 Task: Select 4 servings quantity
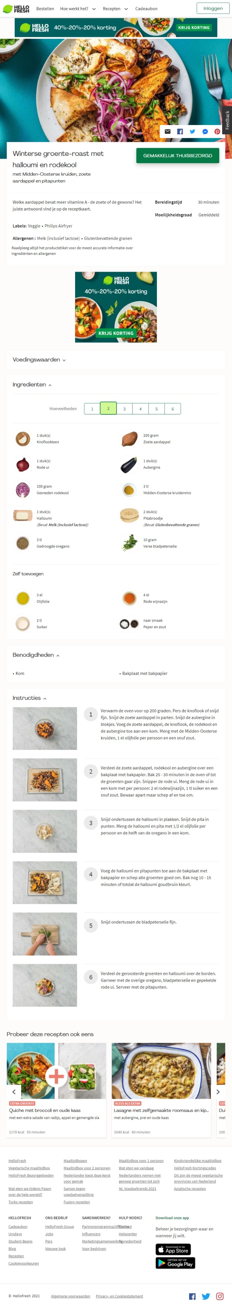tap(140, 409)
